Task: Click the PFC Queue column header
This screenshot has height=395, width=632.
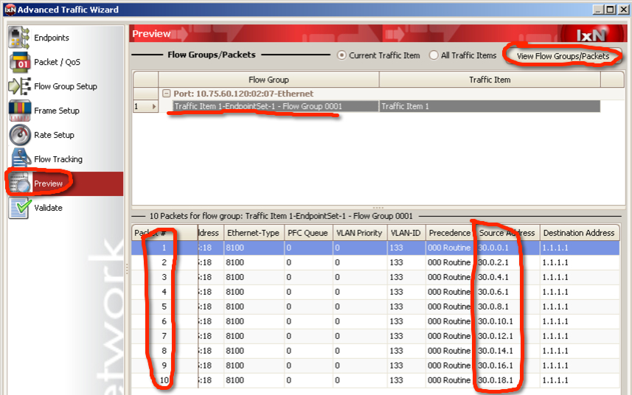Action: 308,233
